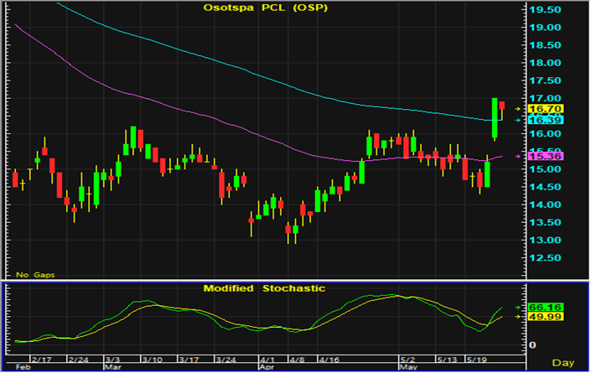The image size is (591, 373).
Task: Click the 13.00 price axis label
Action: point(545,241)
